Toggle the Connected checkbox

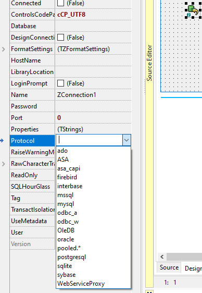click(60, 3)
